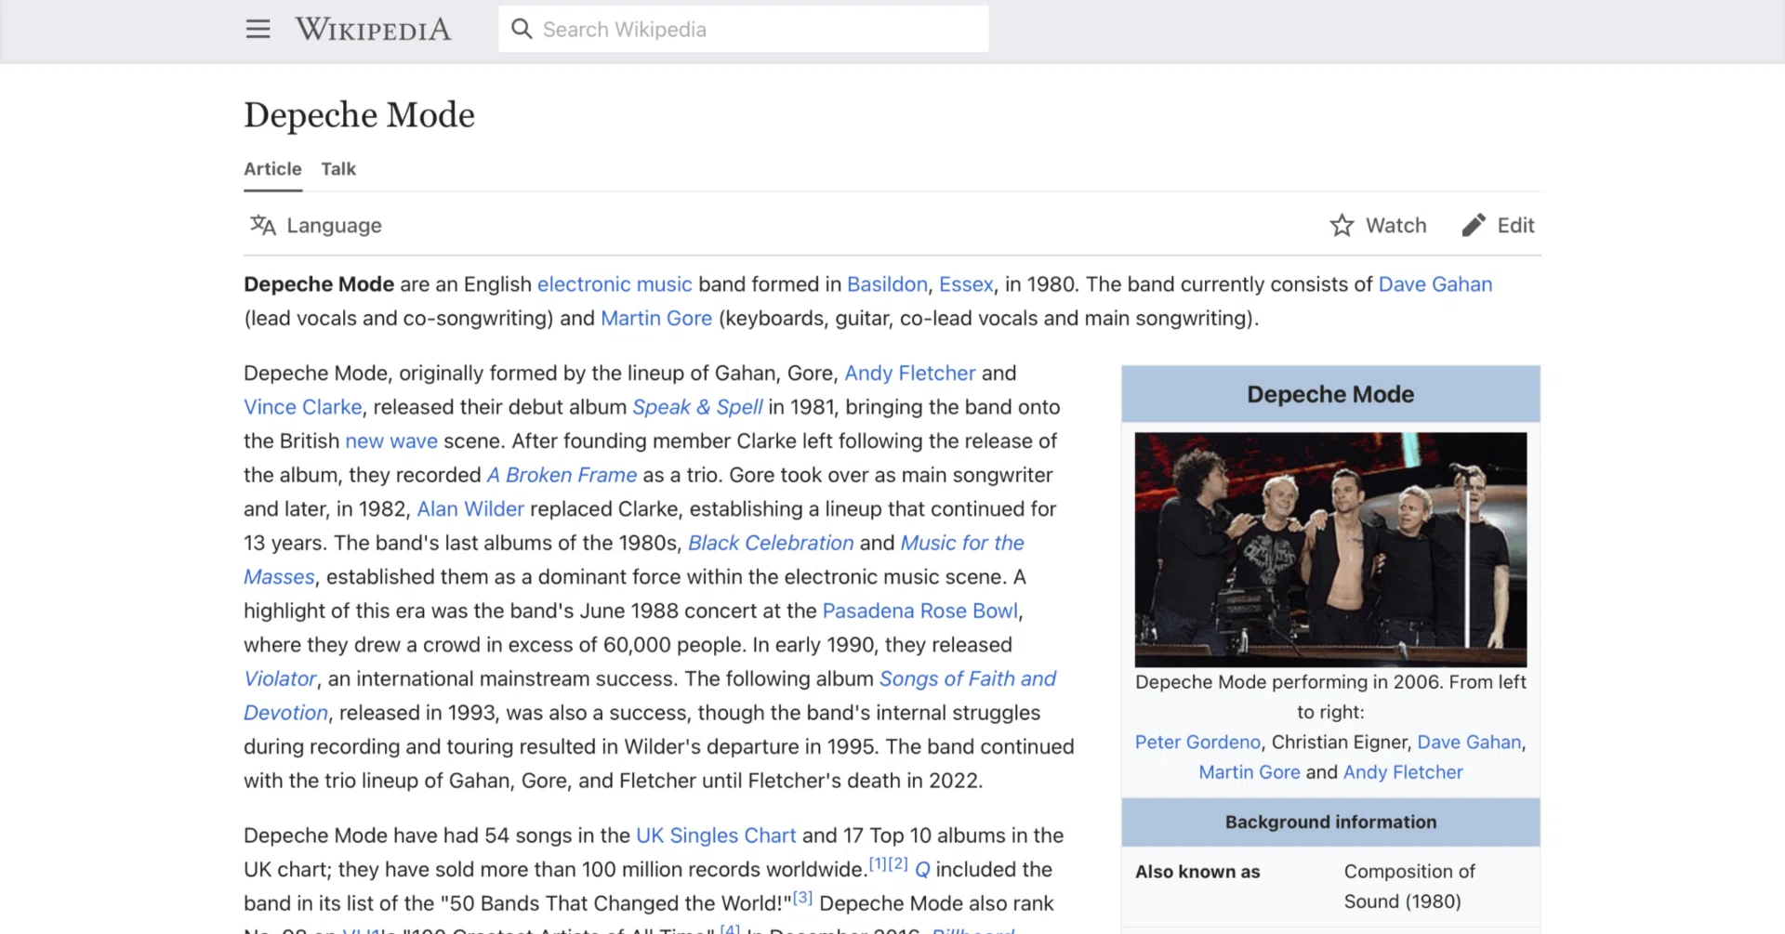
Task: Open the Music for the Masses link
Action: (x=962, y=543)
